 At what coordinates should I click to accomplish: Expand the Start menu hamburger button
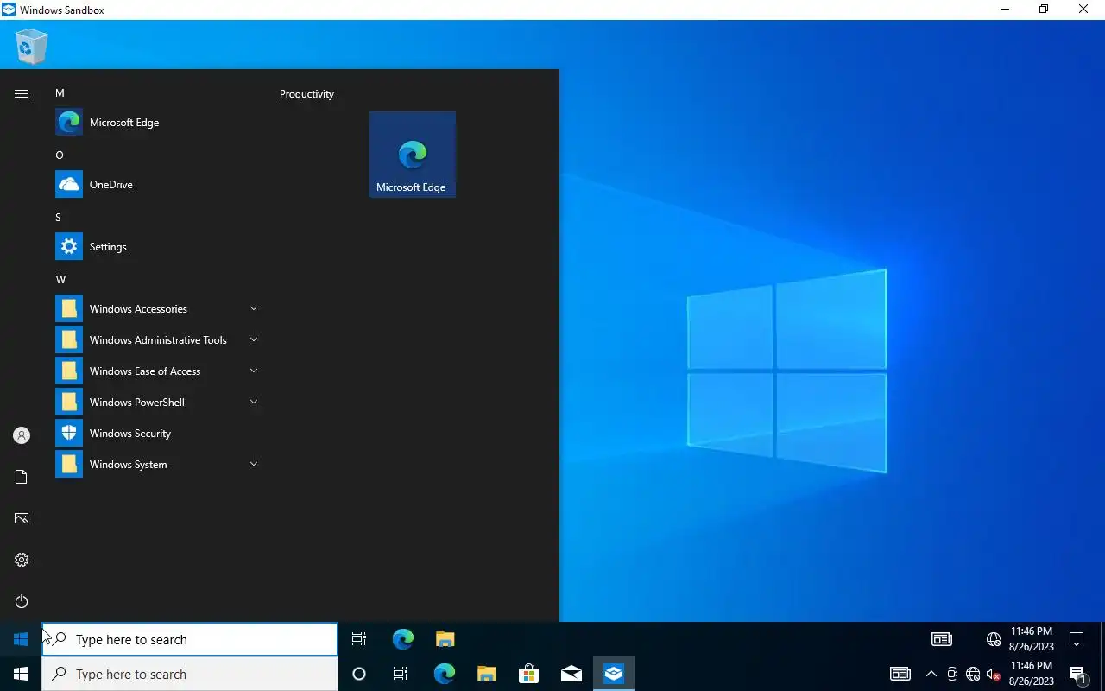tap(22, 94)
